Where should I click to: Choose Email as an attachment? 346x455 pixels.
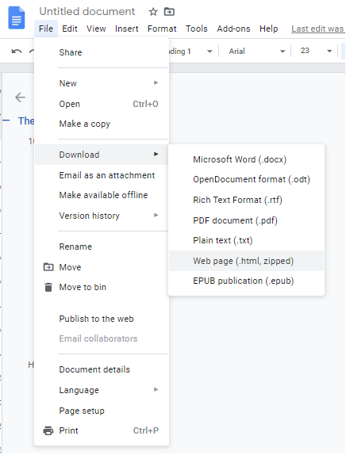pyautogui.click(x=102, y=175)
